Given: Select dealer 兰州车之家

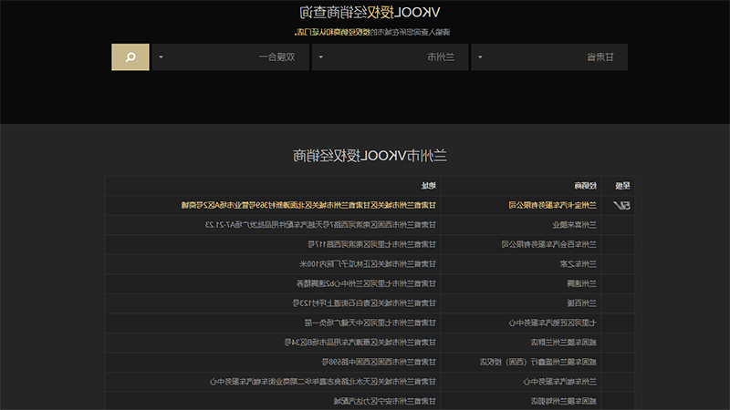Looking at the screenshot, I should 578,264.
